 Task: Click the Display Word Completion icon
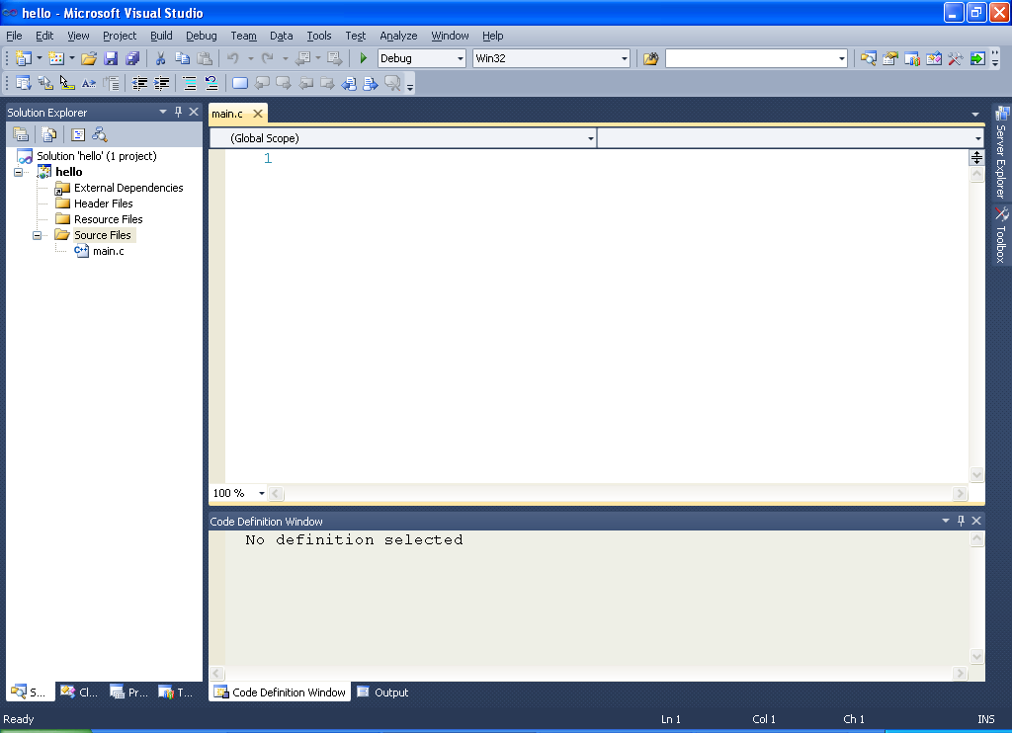point(89,83)
